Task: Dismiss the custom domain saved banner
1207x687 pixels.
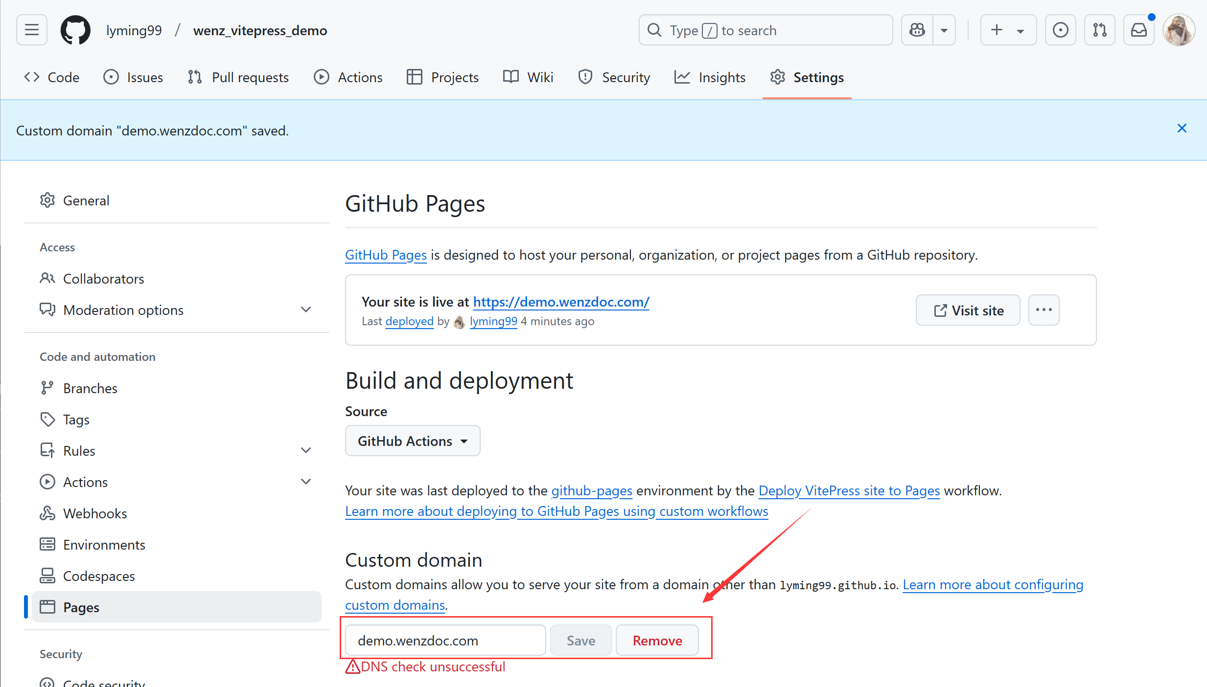Action: 1182,129
